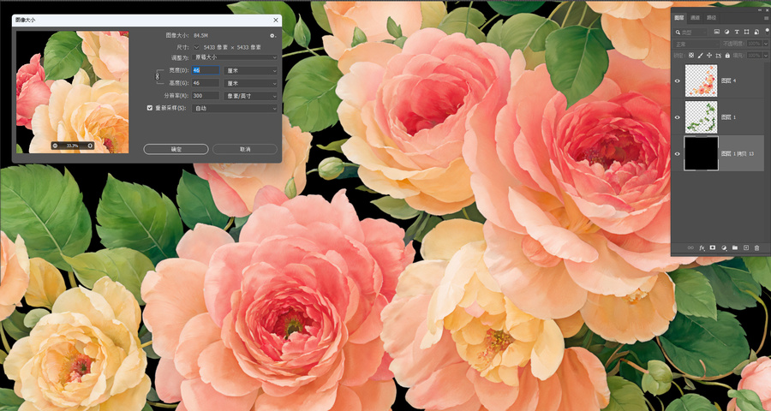Lock all layer attributes padlock
This screenshot has width=771, height=411.
point(727,56)
